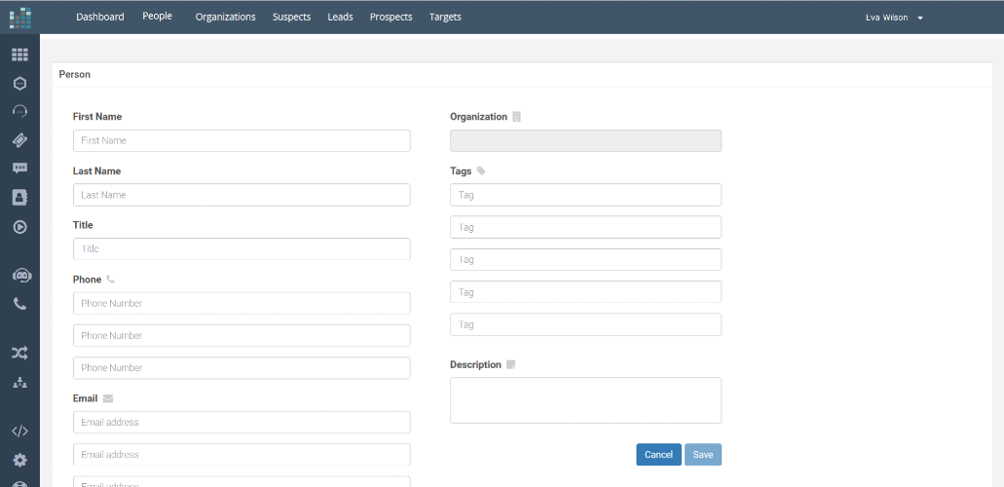
Task: Click the first Phone Number field
Action: pos(242,303)
